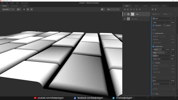Click the circular material icon of Solid layer
Viewport: 178px width, 100px height.
pyautogui.click(x=128, y=14)
